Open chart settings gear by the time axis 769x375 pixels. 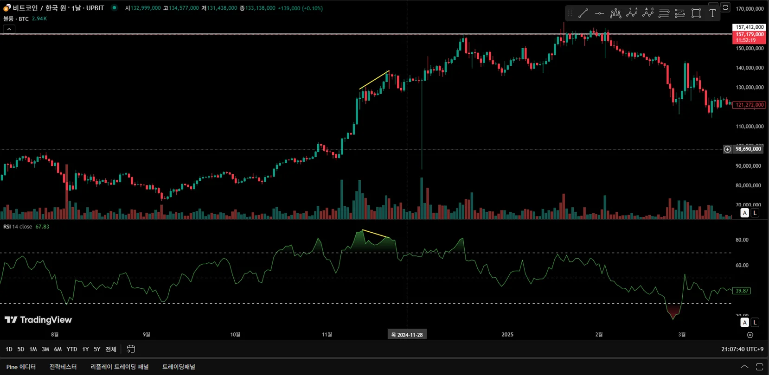tap(750, 335)
